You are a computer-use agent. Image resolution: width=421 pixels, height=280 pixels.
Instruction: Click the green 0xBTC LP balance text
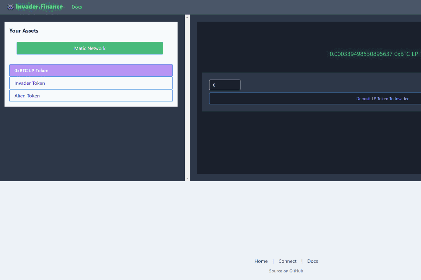[373, 54]
